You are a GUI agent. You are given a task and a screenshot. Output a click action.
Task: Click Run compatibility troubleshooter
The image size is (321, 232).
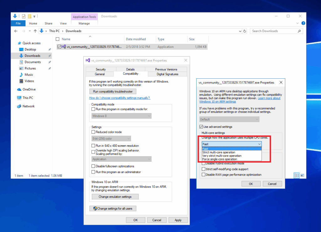pos(113,91)
